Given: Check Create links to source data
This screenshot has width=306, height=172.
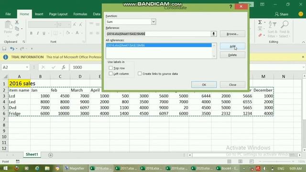Looking at the screenshot, I should [x=140, y=74].
